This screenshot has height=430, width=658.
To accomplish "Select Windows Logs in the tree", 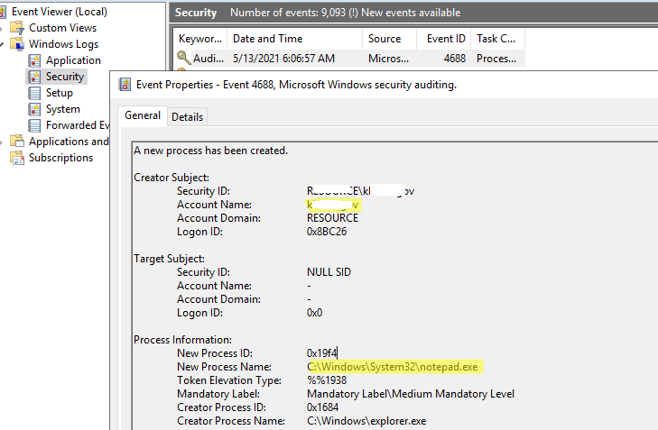I will [63, 44].
